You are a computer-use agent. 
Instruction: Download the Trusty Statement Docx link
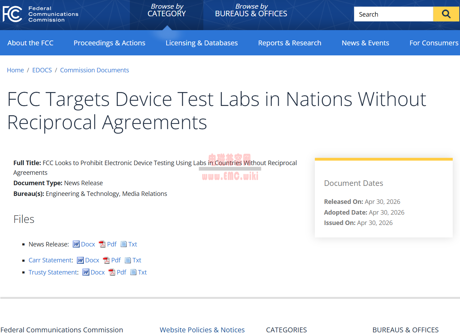click(98, 272)
